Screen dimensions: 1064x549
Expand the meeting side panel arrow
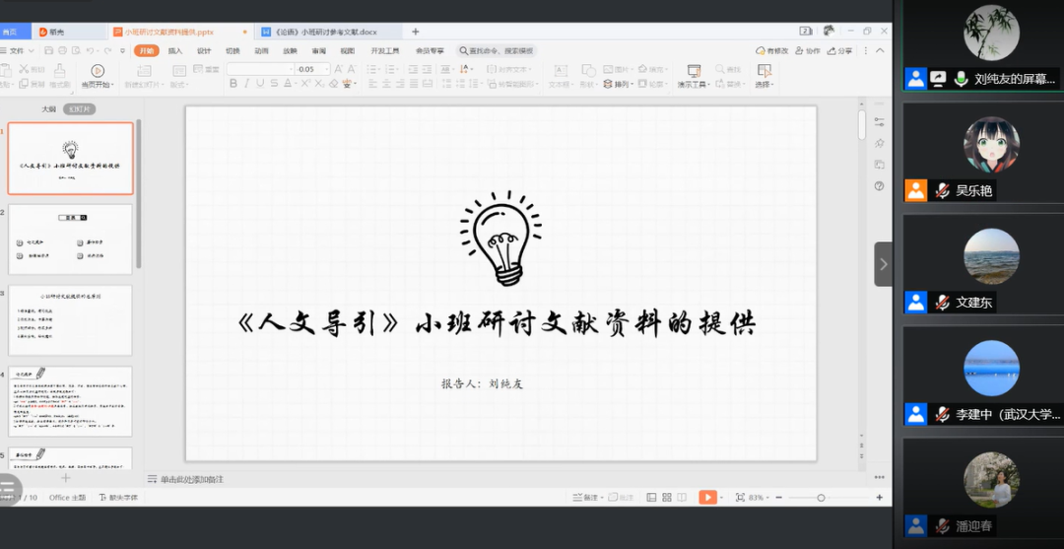pos(883,264)
